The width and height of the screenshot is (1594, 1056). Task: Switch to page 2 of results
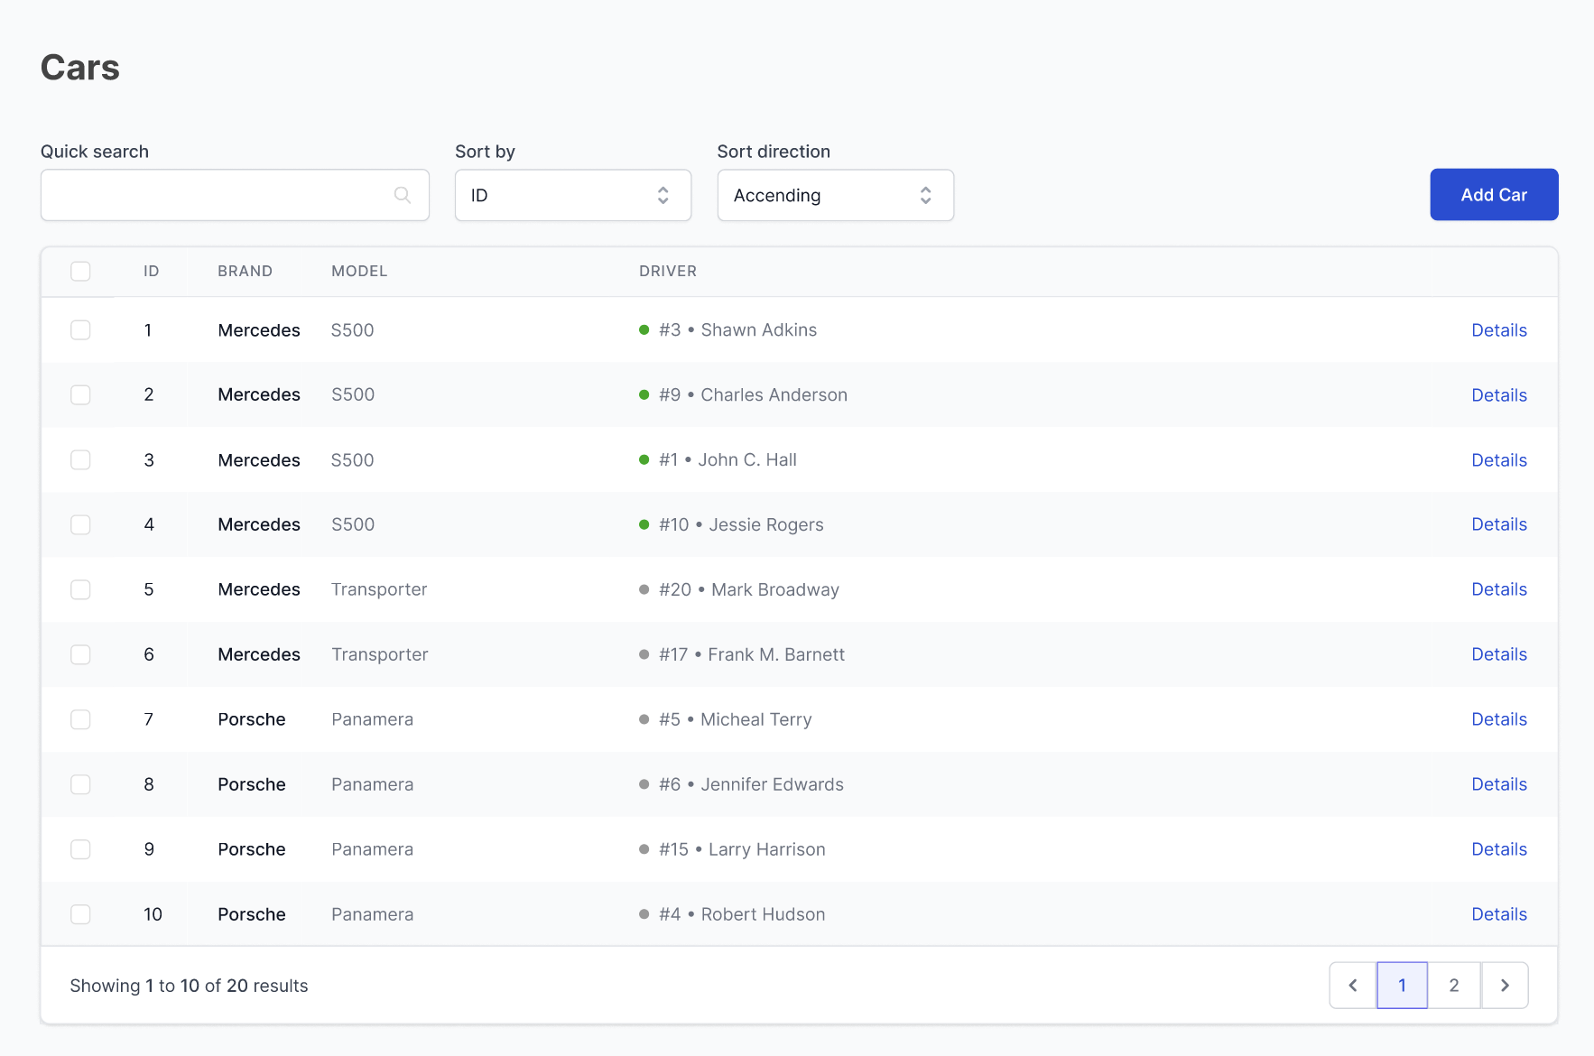[1454, 986]
